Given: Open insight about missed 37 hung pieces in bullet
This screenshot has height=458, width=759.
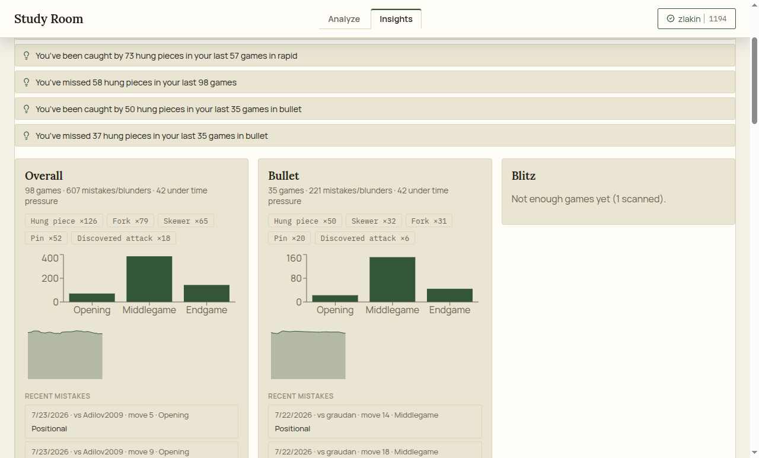Looking at the screenshot, I should click(x=375, y=136).
